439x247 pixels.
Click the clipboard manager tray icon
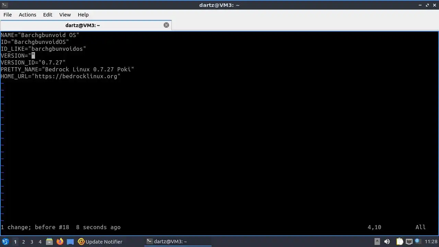pos(400,242)
